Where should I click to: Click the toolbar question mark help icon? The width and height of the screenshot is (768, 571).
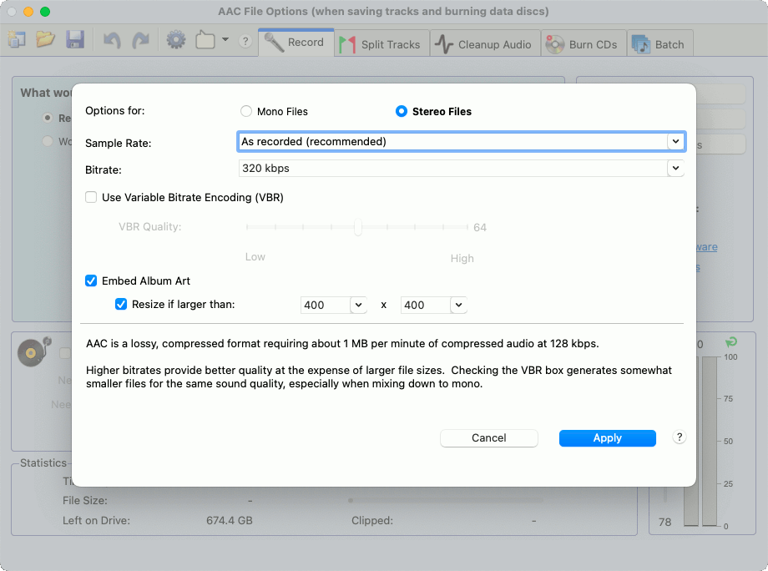[x=245, y=41]
